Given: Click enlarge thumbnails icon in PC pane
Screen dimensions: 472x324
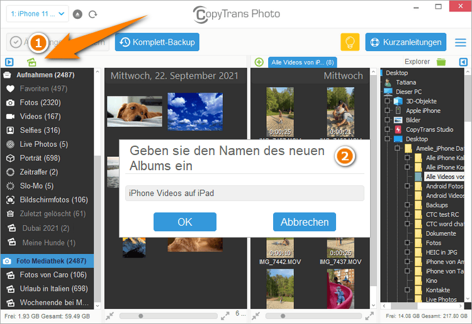Looking at the screenshot, I should 369,316.
